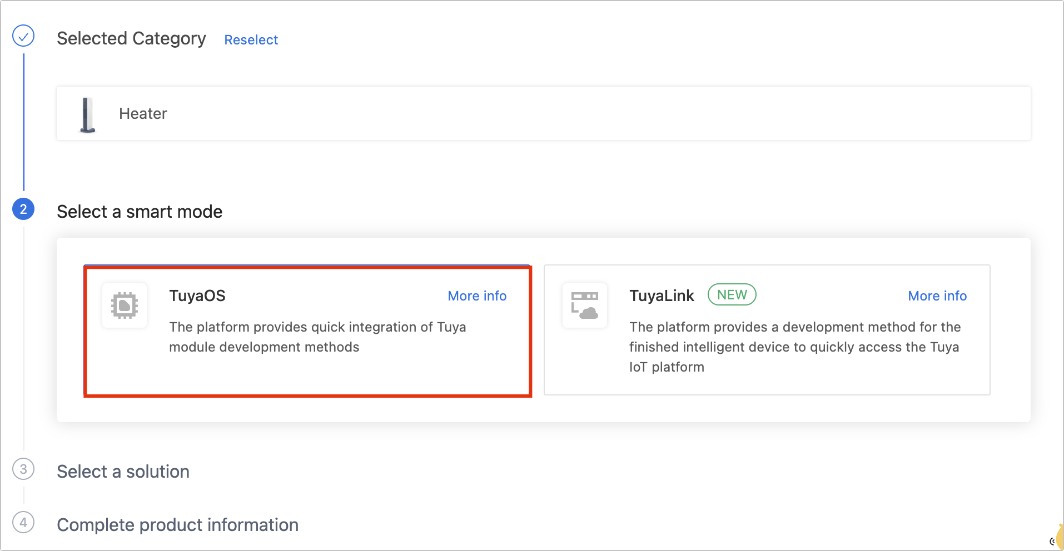Click the Heater product image
Screen dimensions: 1064x551
tap(87, 114)
